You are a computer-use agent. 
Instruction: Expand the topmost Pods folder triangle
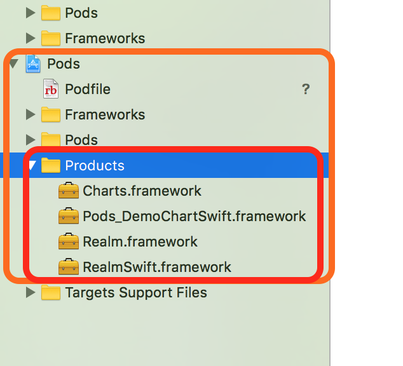click(31, 13)
